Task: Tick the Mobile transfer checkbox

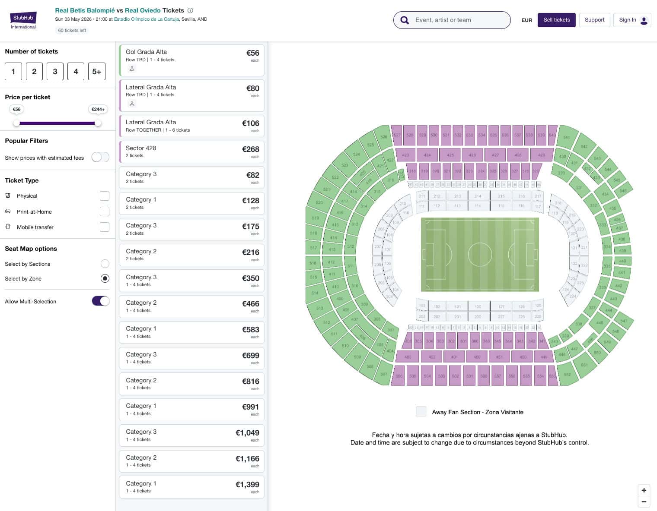Action: pos(105,227)
